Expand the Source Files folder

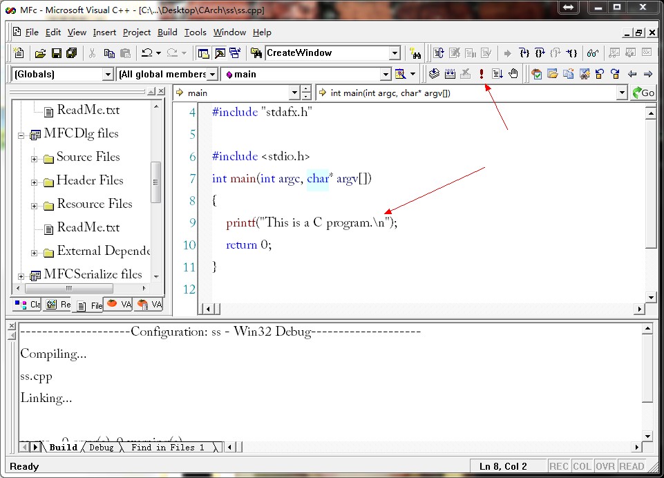35,159
